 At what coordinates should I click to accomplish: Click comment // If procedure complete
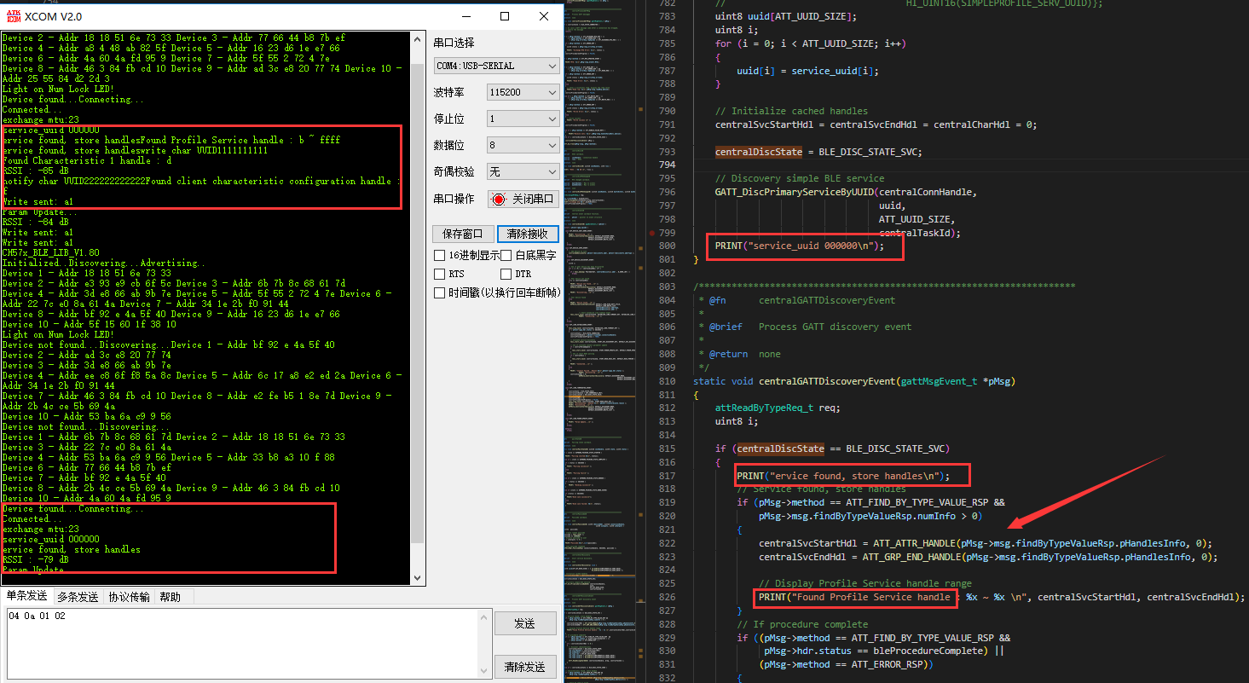point(802,624)
